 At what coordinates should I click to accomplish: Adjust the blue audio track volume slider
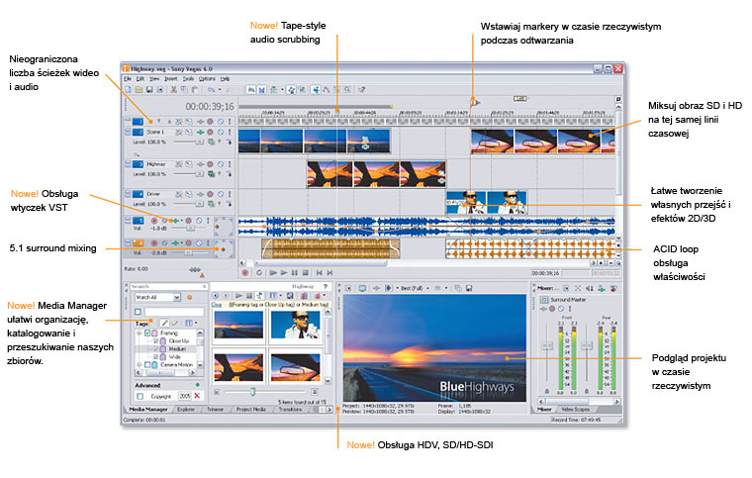(x=189, y=228)
